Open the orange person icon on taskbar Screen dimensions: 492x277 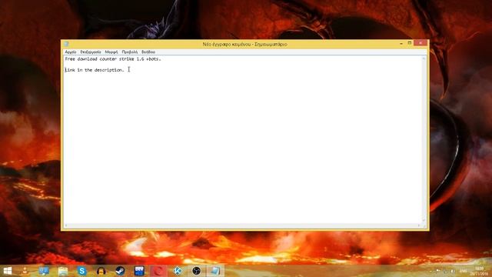click(25, 271)
